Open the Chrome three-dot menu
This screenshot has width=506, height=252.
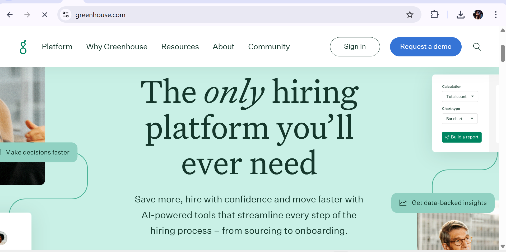click(x=496, y=15)
